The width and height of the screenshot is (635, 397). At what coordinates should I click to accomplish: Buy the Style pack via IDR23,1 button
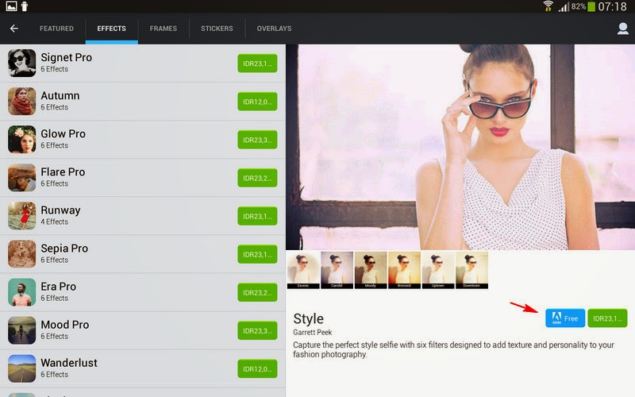point(607,318)
